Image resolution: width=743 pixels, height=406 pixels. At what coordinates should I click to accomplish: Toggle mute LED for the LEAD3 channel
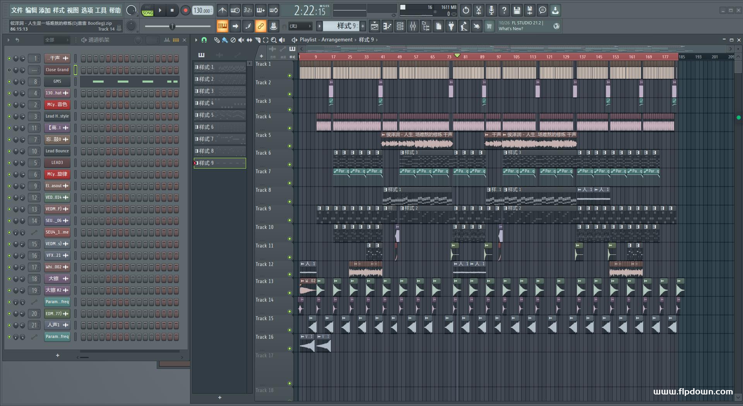tap(9, 163)
